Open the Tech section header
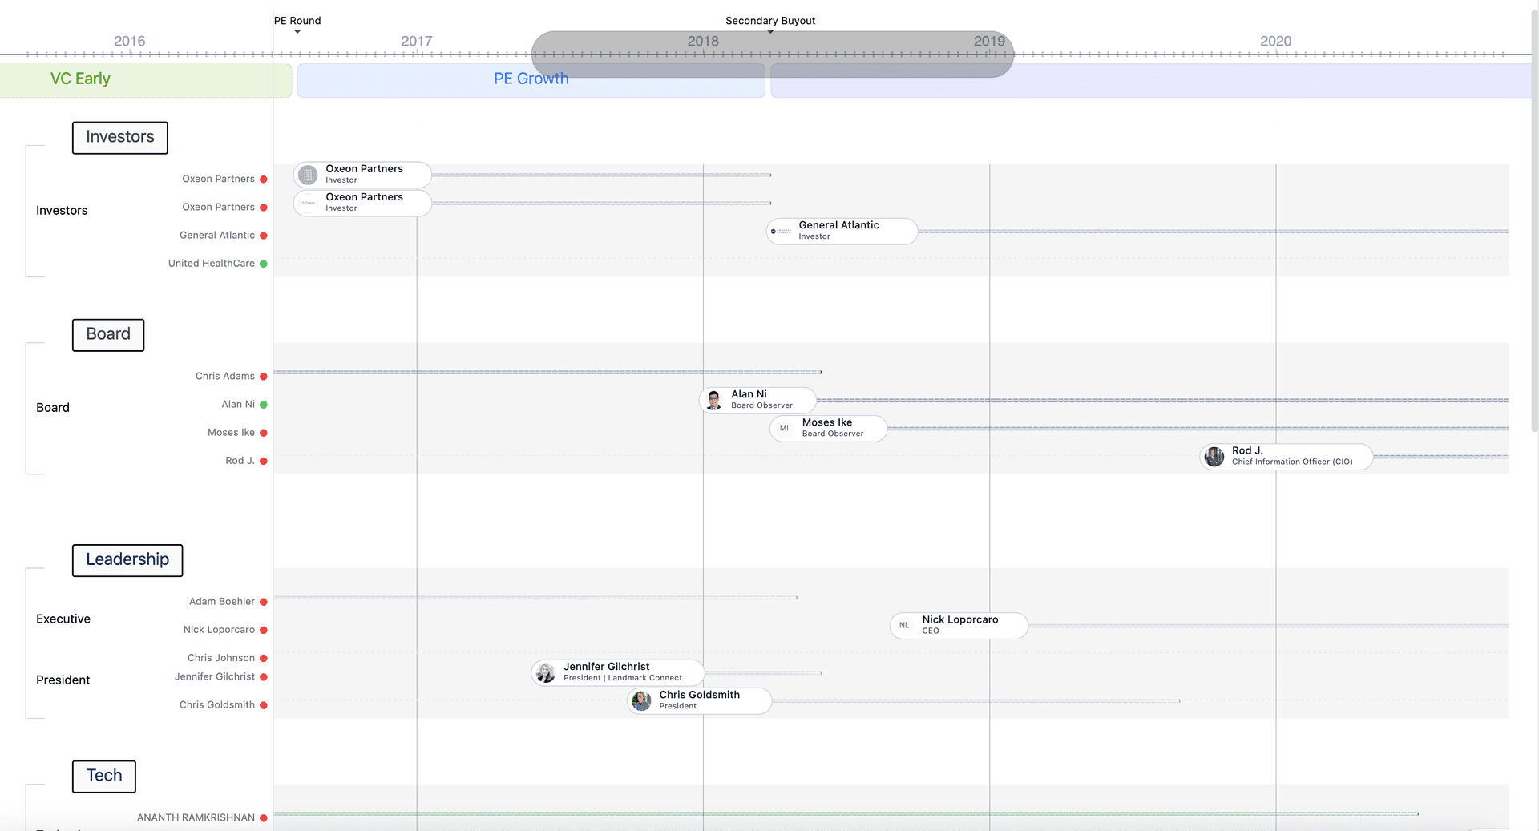1539x831 pixels. point(104,776)
